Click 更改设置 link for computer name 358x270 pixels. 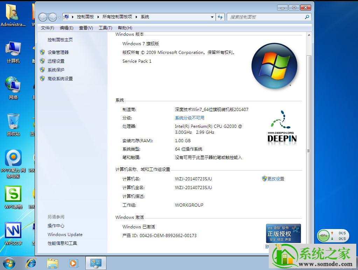click(x=276, y=179)
